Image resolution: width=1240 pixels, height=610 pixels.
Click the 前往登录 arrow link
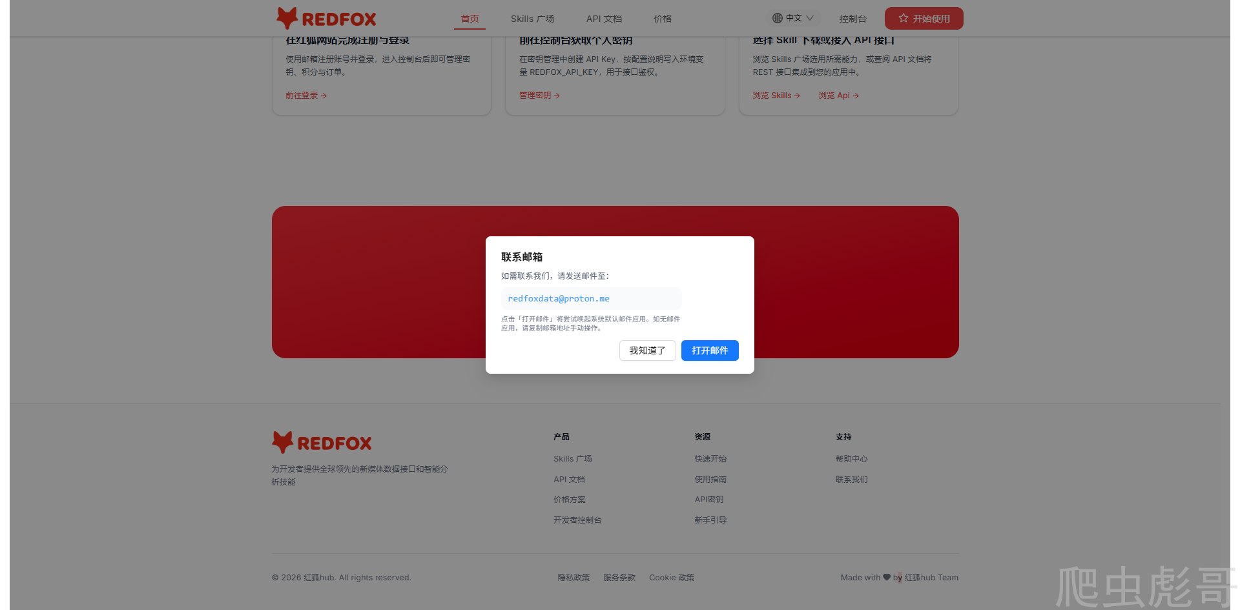(306, 96)
